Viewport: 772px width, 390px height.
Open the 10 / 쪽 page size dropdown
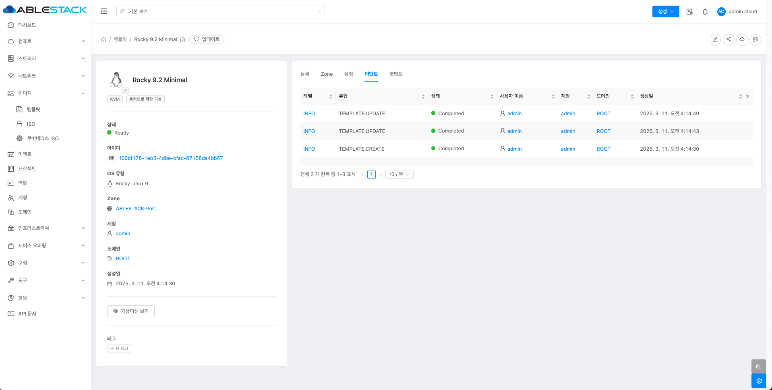(x=399, y=174)
